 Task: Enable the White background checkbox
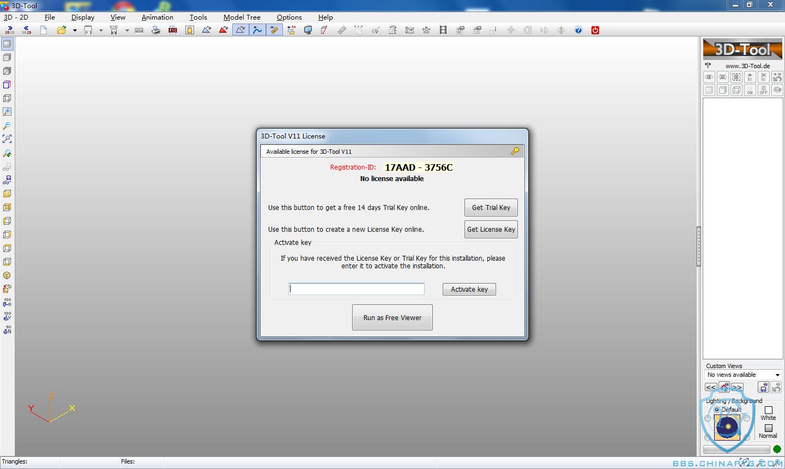(769, 410)
